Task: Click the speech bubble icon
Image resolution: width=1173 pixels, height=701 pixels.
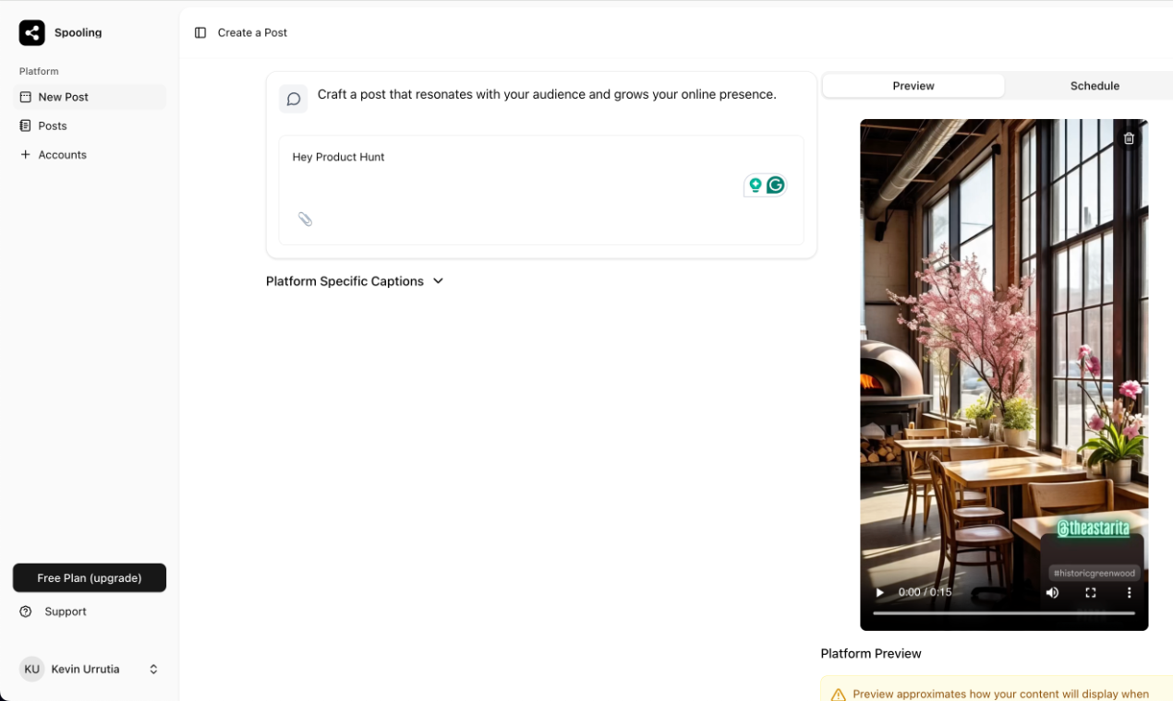Action: click(294, 99)
